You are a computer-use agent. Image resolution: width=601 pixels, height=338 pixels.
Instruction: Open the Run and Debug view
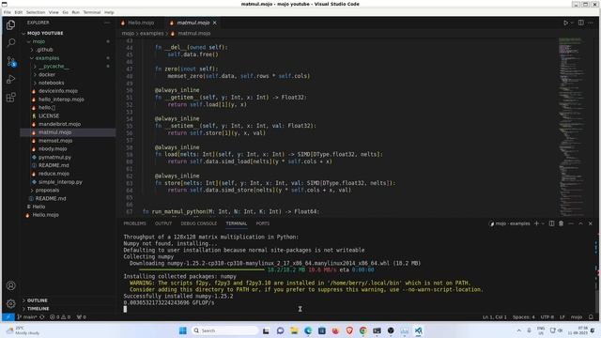point(10,79)
